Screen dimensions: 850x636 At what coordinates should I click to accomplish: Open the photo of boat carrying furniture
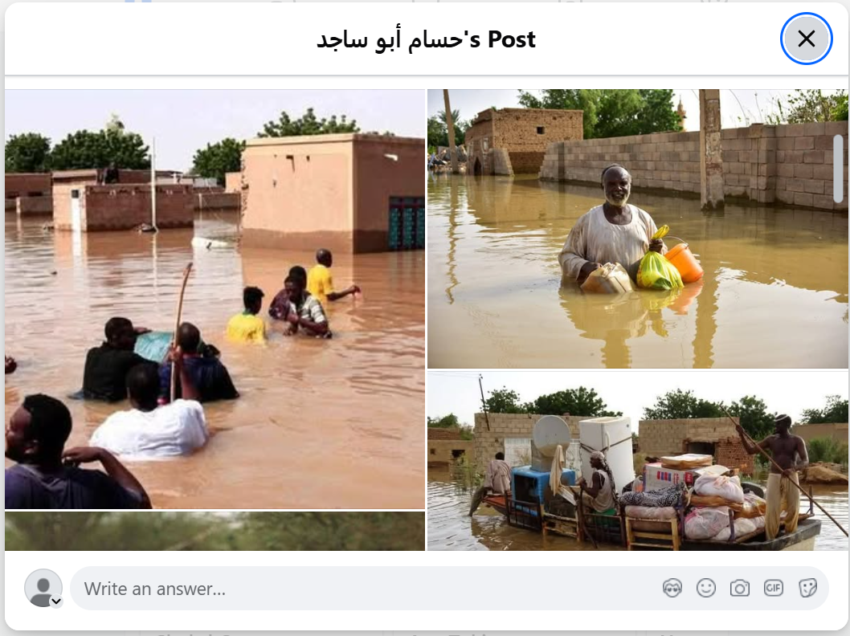(638, 461)
